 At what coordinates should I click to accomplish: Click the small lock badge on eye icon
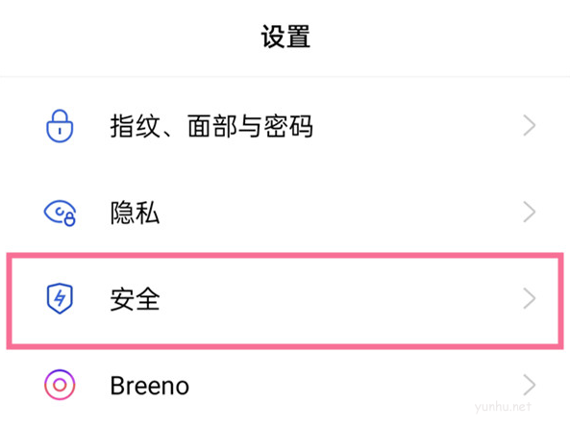[x=69, y=219]
